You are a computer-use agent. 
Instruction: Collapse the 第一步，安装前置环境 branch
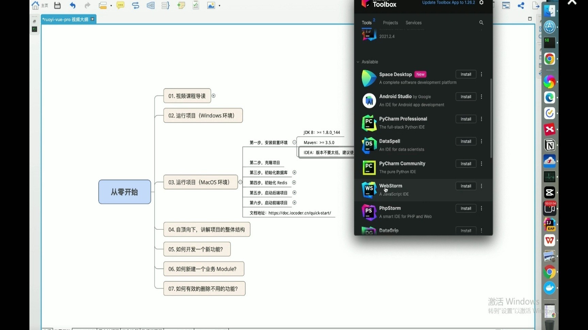(294, 142)
